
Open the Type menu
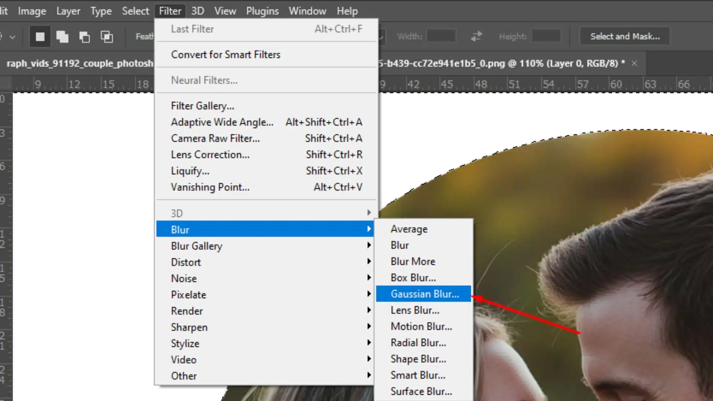(x=101, y=11)
